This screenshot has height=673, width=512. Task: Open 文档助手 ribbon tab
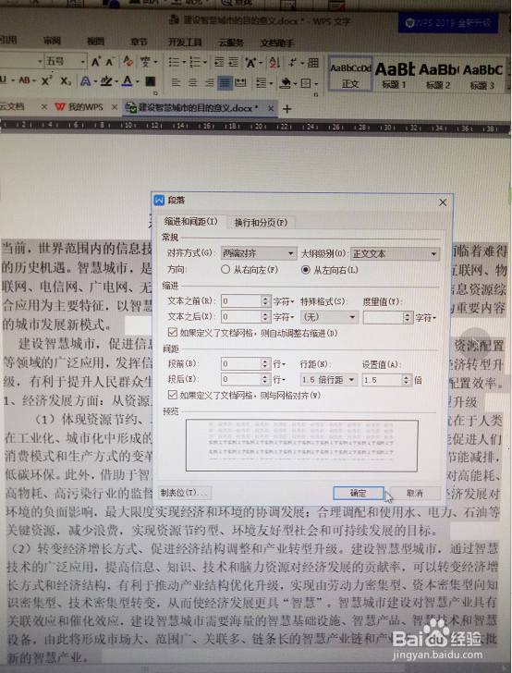pyautogui.click(x=277, y=43)
